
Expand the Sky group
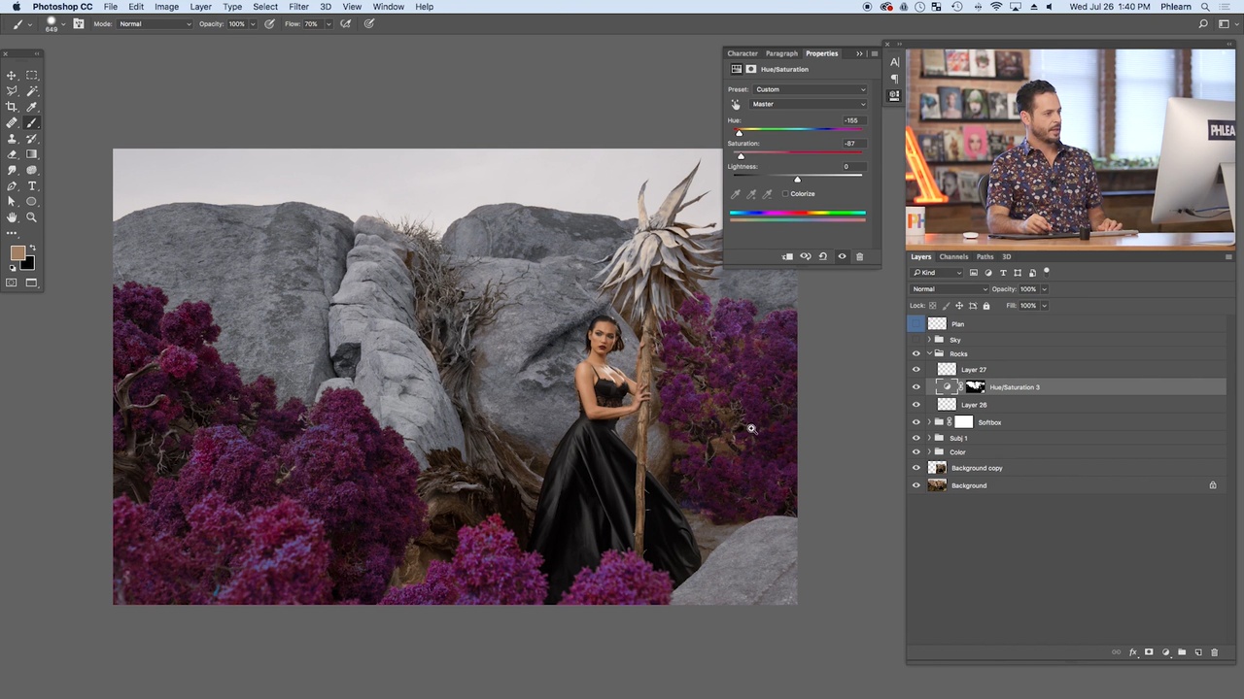(930, 340)
